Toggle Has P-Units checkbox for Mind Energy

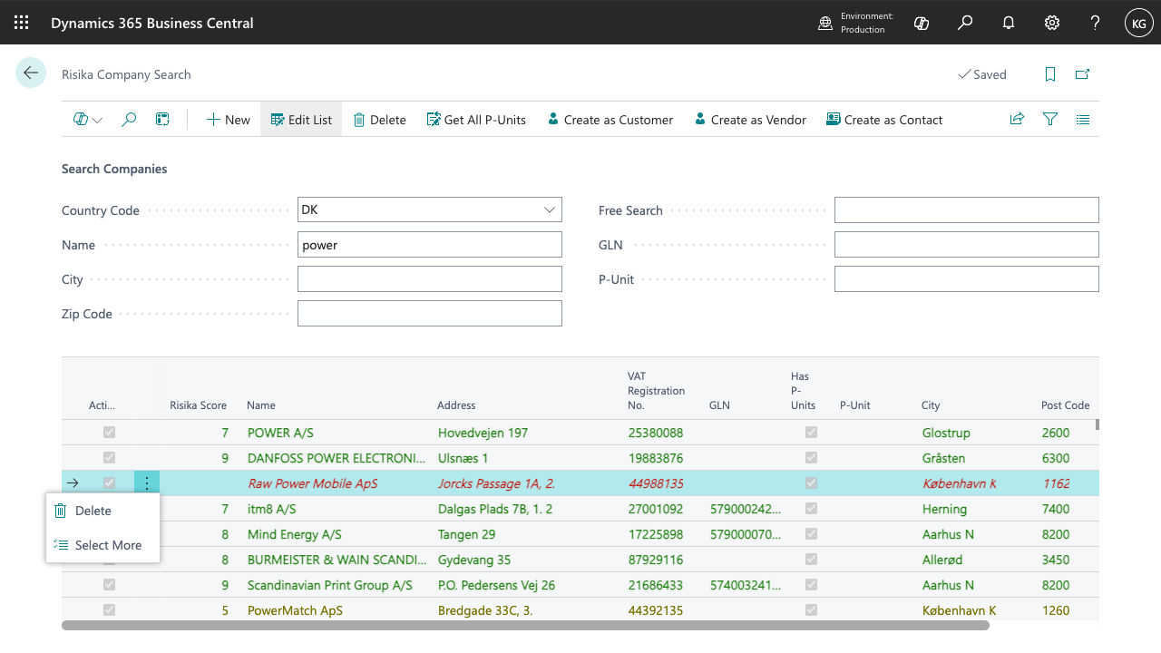pos(812,534)
